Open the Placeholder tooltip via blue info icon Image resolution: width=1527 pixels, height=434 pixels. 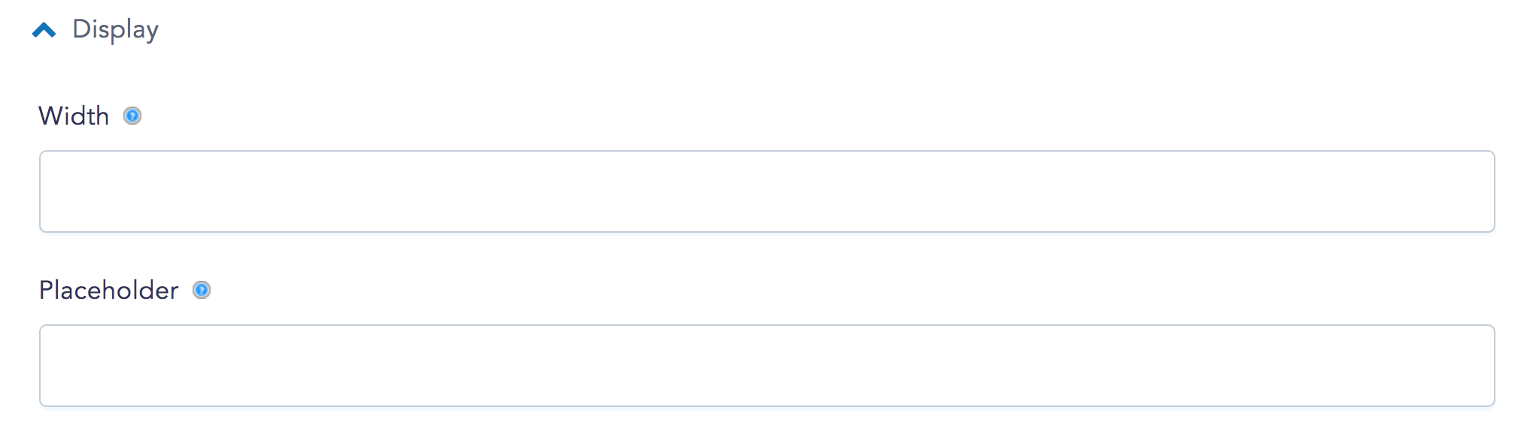(202, 290)
